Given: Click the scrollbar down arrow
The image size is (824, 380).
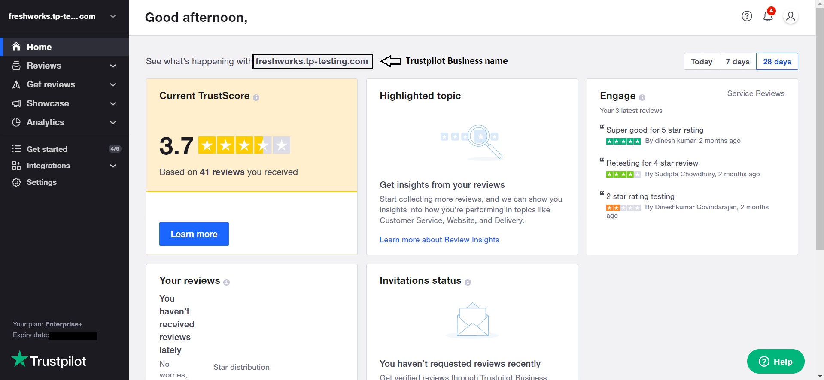Looking at the screenshot, I should click(x=820, y=376).
